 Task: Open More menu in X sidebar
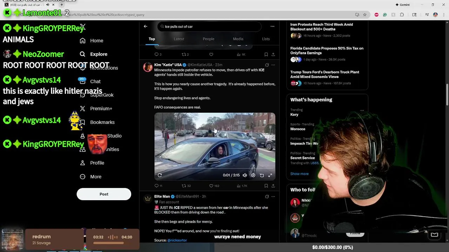(x=91, y=177)
